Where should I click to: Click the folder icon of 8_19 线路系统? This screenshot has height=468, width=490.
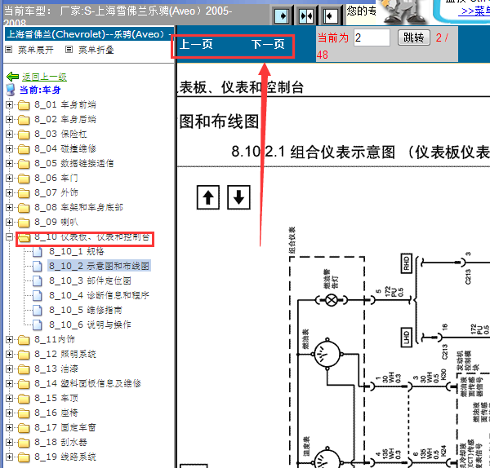coord(24,457)
